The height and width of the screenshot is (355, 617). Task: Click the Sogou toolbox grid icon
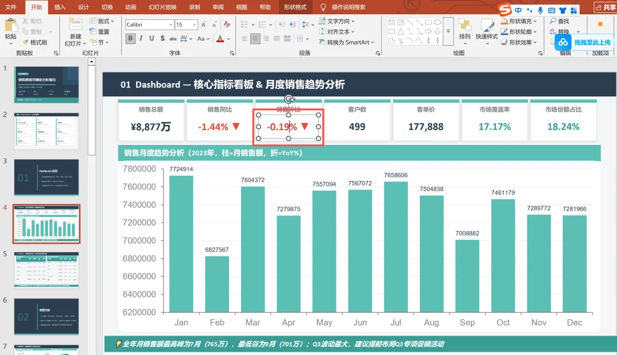tap(574, 10)
